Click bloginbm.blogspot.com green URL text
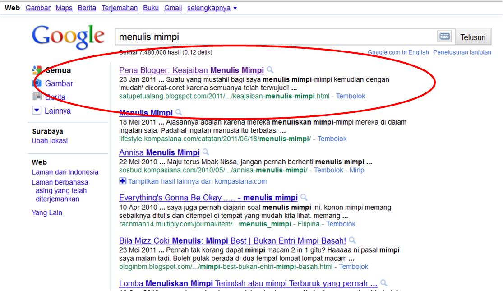The width and height of the screenshot is (503, 291). pos(226,267)
